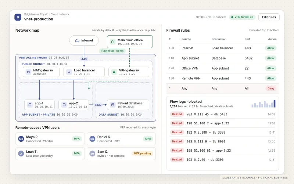Click the 5432 port label between app-2 and database
Viewport: 294px width, 184px height.
pyautogui.click(x=98, y=105)
